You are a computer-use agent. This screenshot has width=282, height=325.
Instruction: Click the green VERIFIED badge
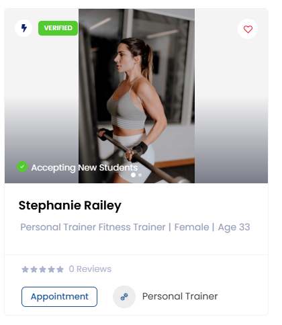pos(58,28)
